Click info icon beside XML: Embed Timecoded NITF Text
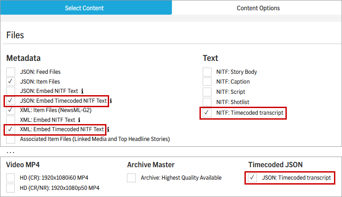The width and height of the screenshot is (342, 197). pyautogui.click(x=108, y=130)
